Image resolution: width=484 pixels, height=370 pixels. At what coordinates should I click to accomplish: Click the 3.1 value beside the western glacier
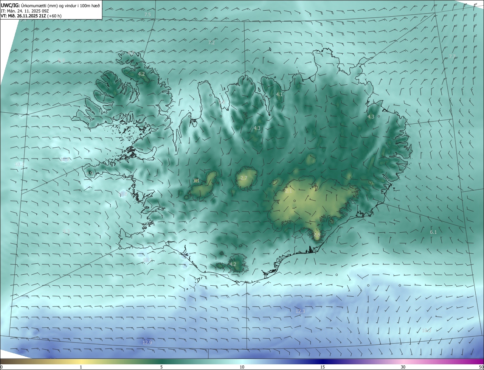[x=196, y=181]
